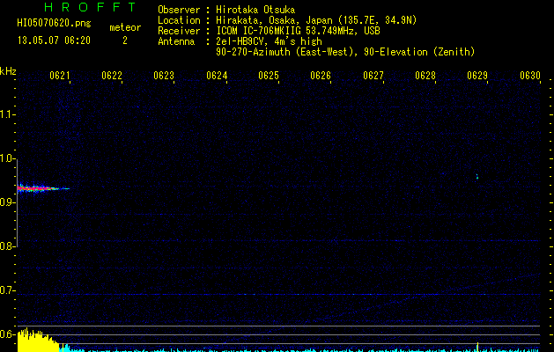Click the 0623 time marker

pos(164,76)
